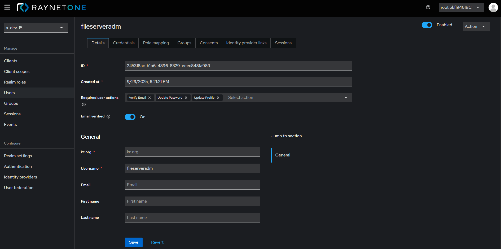This screenshot has width=501, height=249.
Task: Expand the Select action dropdown
Action: point(346,98)
